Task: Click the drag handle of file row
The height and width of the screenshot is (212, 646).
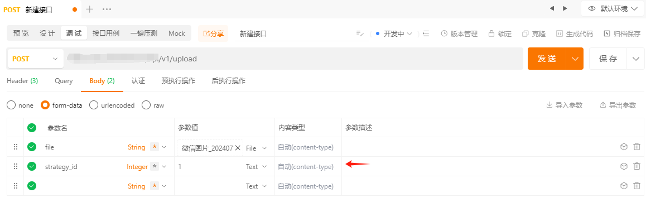Action: pyautogui.click(x=16, y=147)
